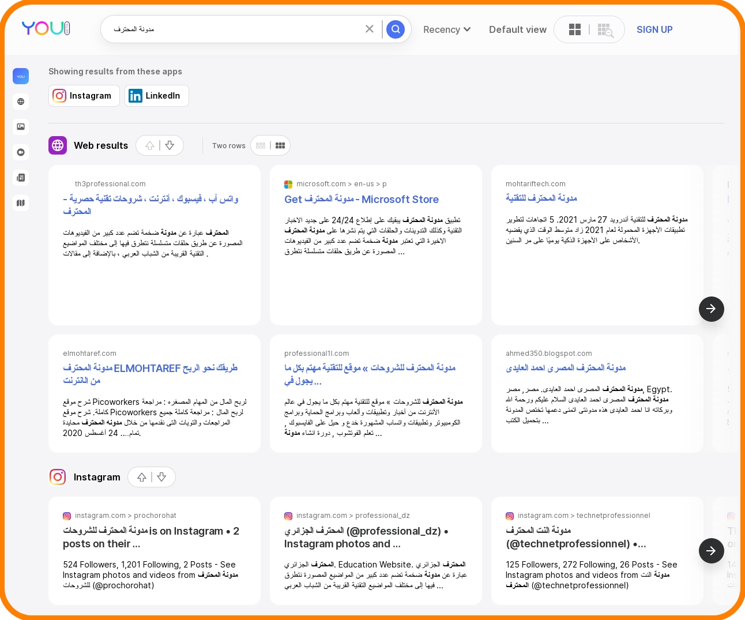Open the news sidebar icon

[x=21, y=178]
